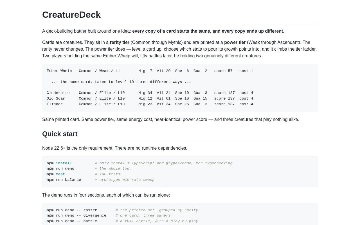Click the "Old Scar" row name
This screenshot has height=225, width=360.
56,99
